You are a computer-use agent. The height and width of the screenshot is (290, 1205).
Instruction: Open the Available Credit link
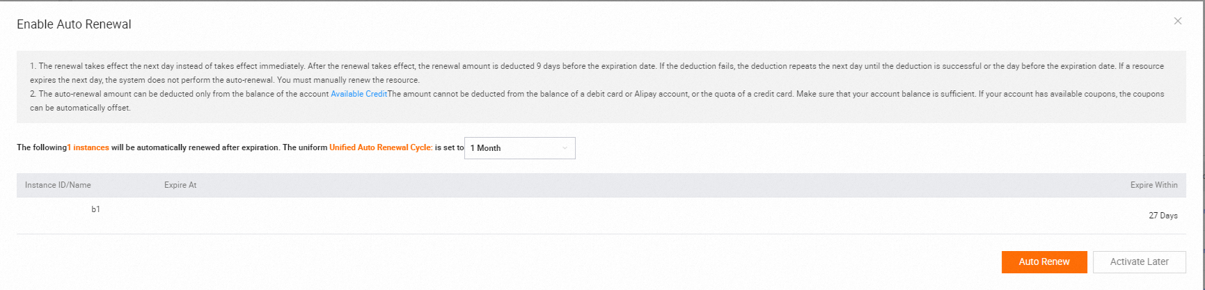click(x=359, y=94)
